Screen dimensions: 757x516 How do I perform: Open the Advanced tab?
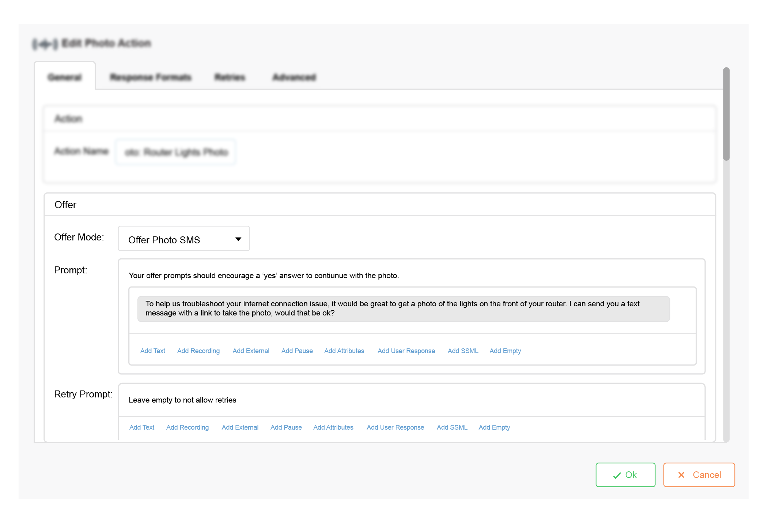click(294, 77)
